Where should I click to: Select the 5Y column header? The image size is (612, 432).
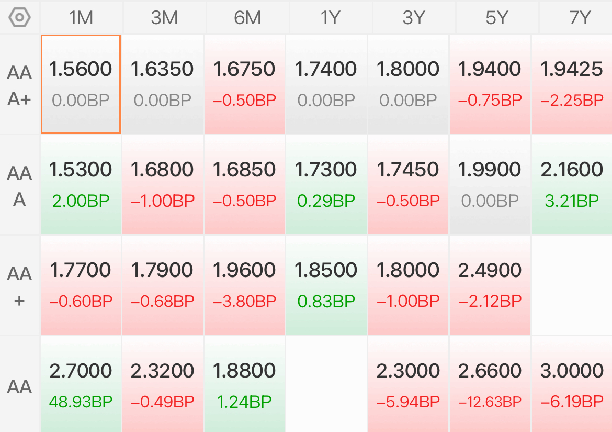coord(497,18)
